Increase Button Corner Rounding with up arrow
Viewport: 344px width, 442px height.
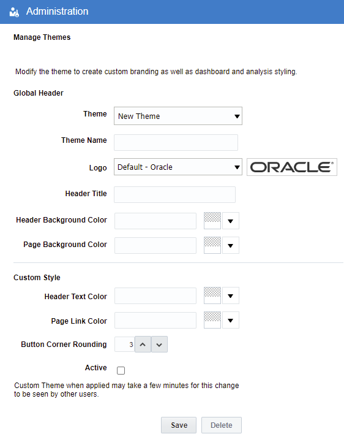click(x=143, y=344)
